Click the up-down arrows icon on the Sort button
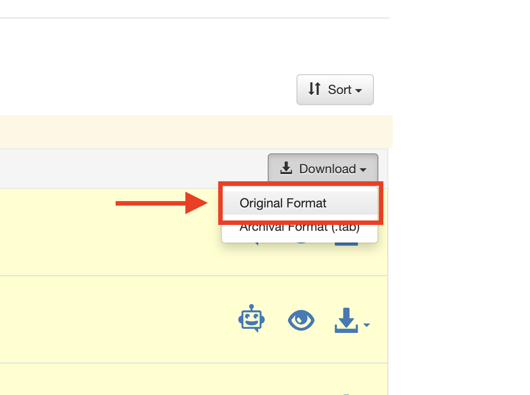The height and width of the screenshot is (395, 530). tap(314, 89)
